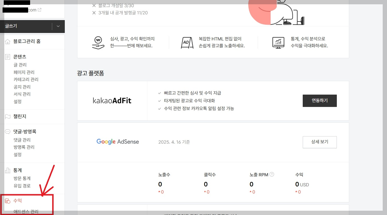Open 블로그관리 홈 menu
The image size is (387, 215).
[27, 41]
